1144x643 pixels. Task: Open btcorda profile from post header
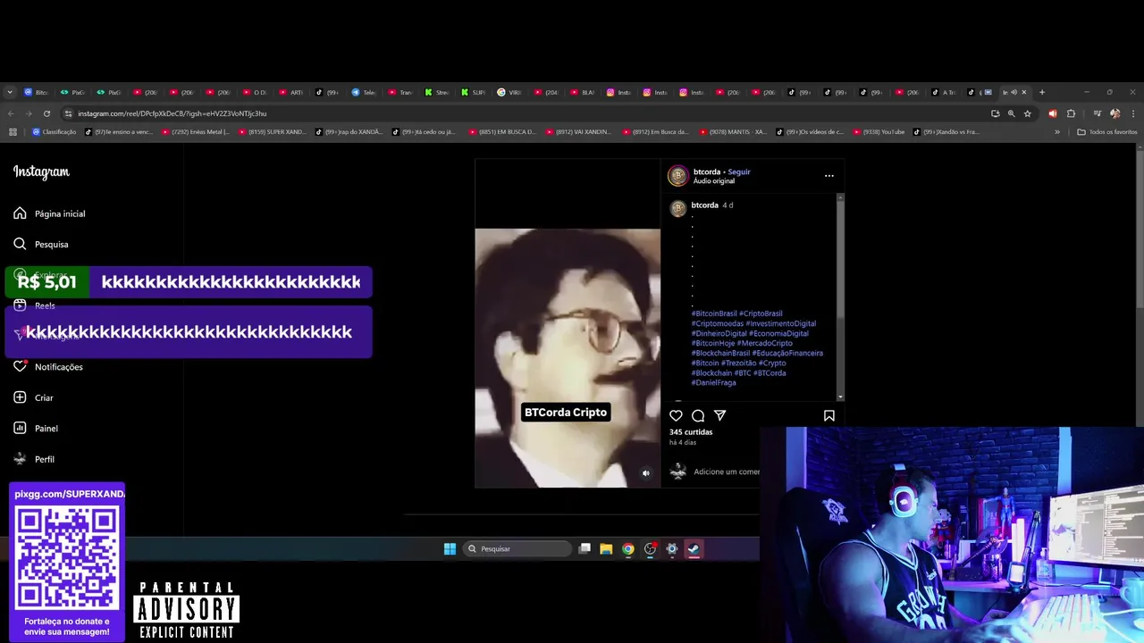click(707, 171)
